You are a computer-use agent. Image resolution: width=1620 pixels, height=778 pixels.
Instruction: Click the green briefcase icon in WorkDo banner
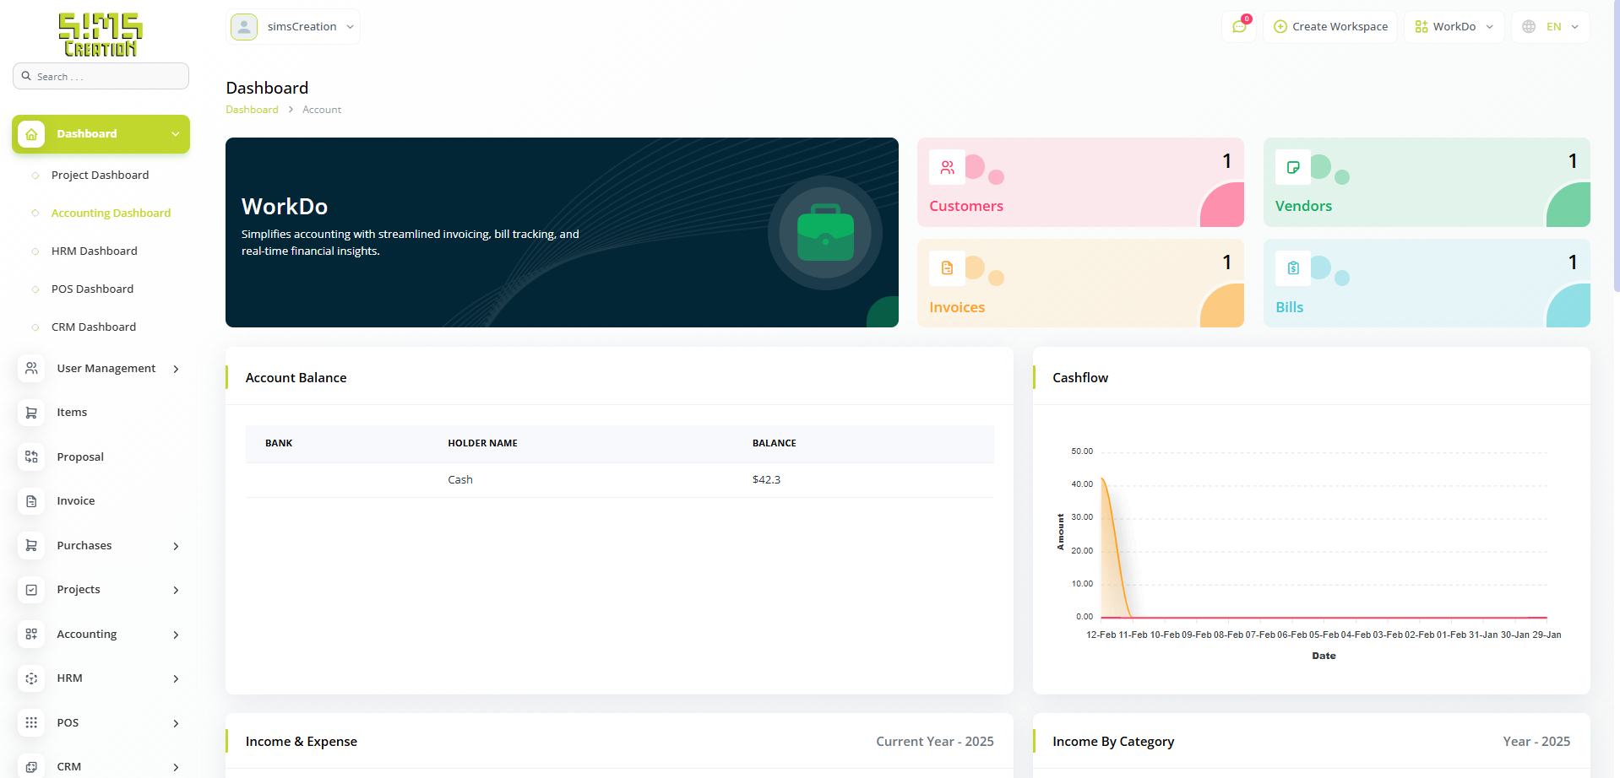(824, 233)
